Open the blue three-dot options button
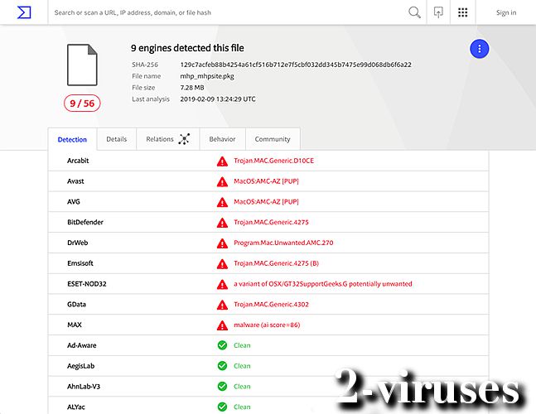536x414 pixels. (480, 49)
